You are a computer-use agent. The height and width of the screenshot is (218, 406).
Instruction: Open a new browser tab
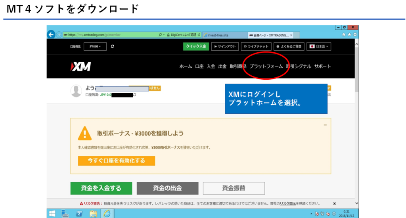(297, 35)
